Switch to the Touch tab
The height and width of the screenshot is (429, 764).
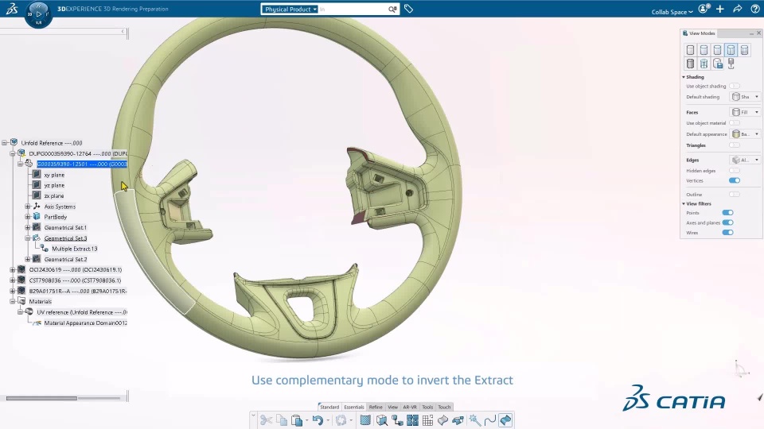tap(444, 407)
